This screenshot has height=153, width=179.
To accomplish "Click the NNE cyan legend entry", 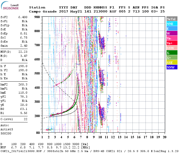I will (x=172, y=24).
